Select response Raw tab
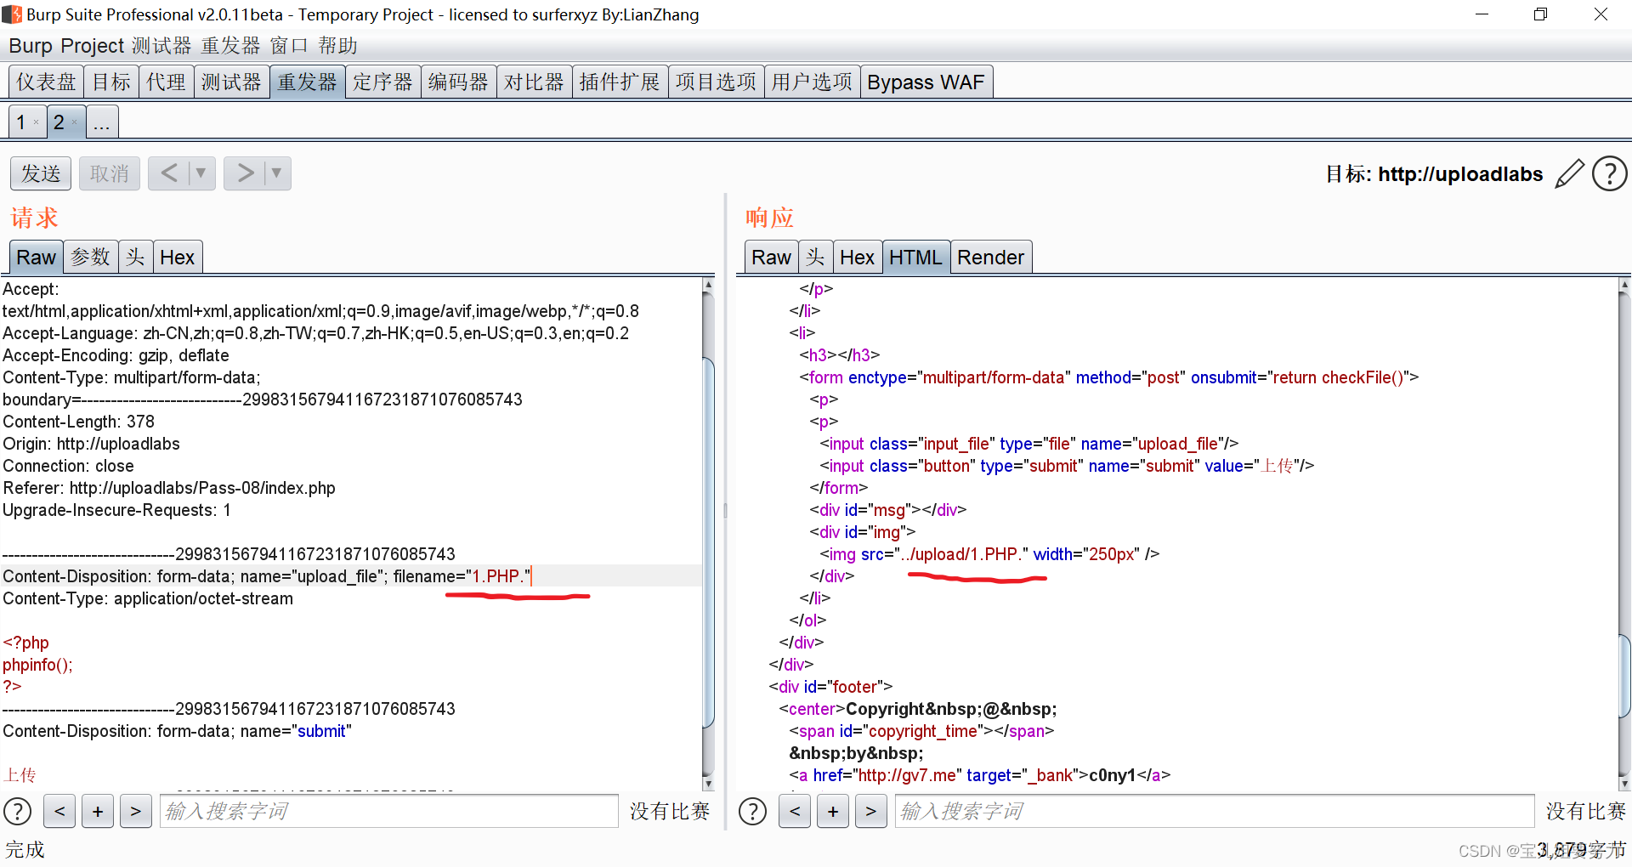 [771, 257]
